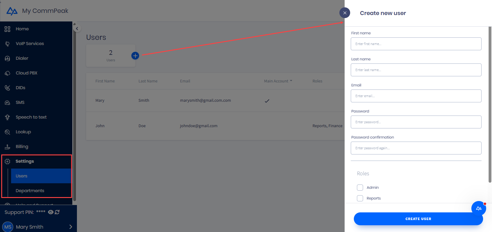Open Speech to text menu item
492x232 pixels.
click(x=31, y=117)
